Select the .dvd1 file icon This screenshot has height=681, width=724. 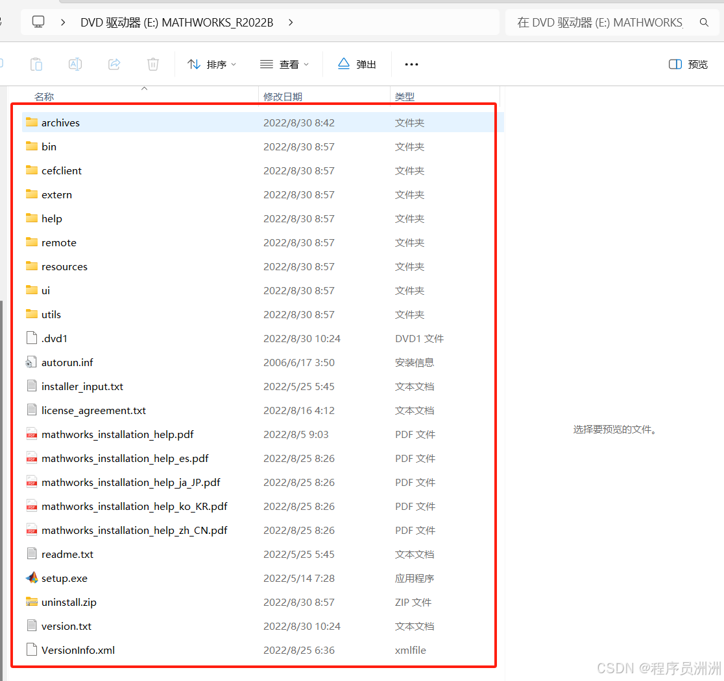32,338
